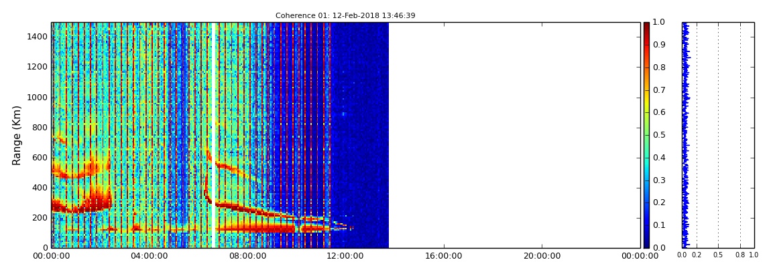771x272 pixels.
Task: Click the 0.8 colorbar tick label
Action: pos(658,67)
